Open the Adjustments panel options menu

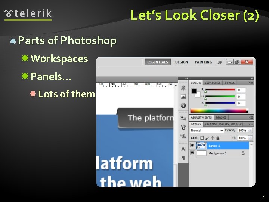251,117
